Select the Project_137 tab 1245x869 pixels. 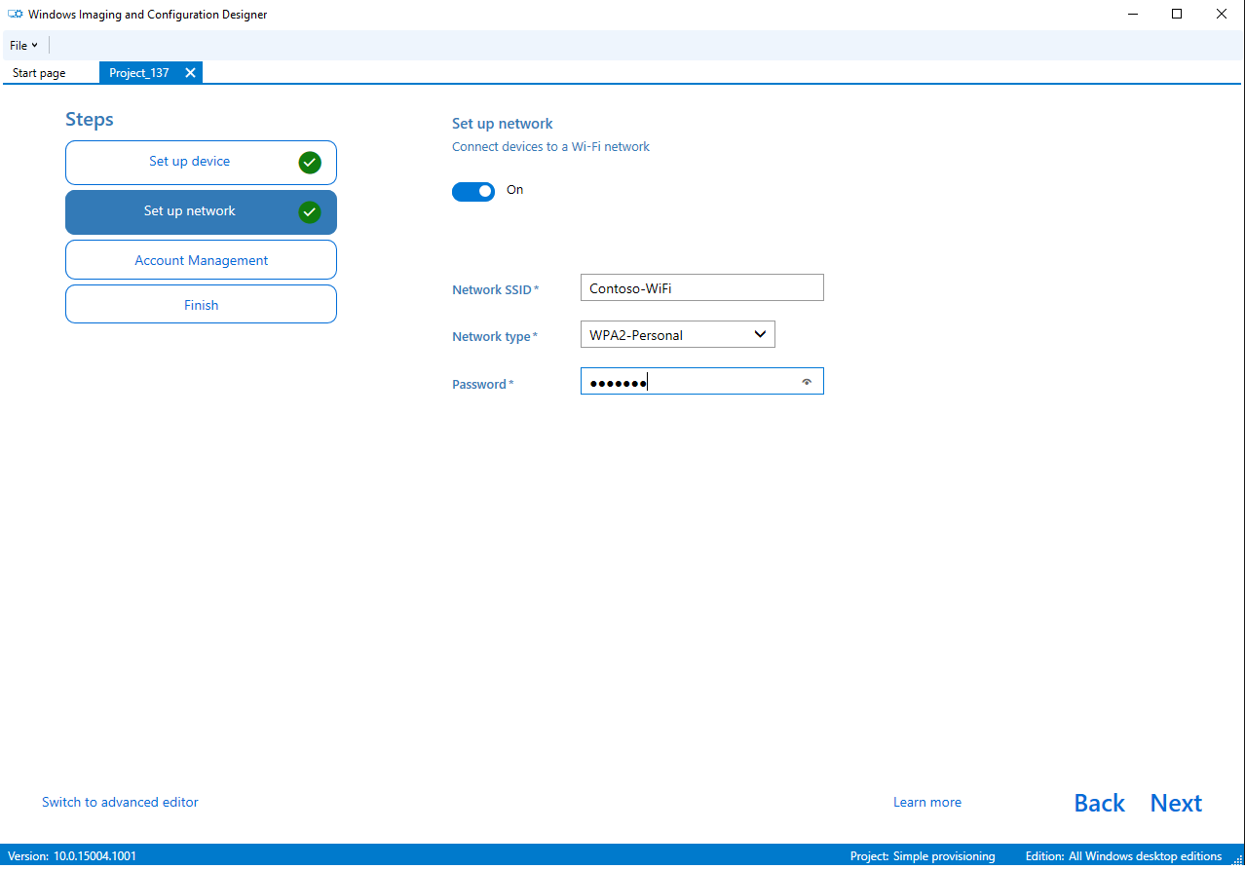138,72
